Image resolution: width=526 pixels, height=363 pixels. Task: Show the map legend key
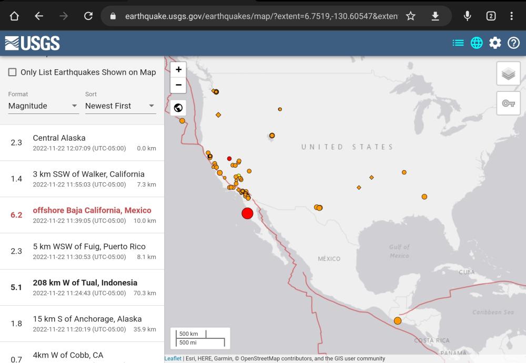(508, 103)
